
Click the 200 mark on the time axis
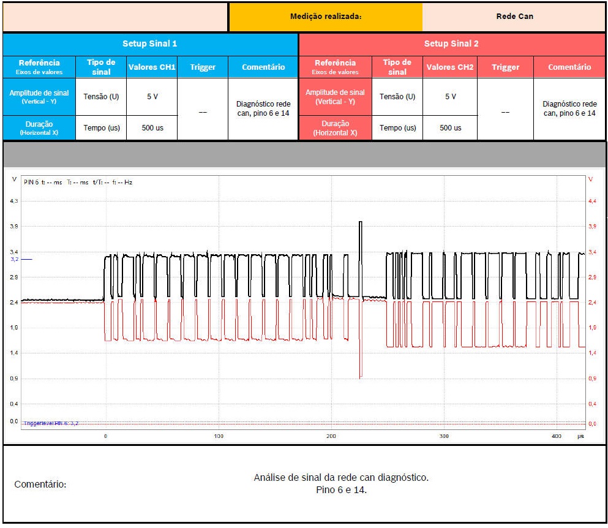331,436
